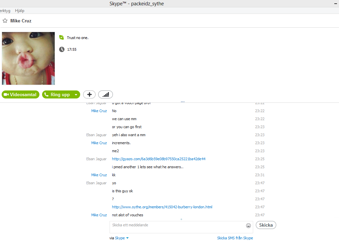This screenshot has width=339, height=241.
Task: Call the contact with Ring upp
Action: pyautogui.click(x=57, y=94)
